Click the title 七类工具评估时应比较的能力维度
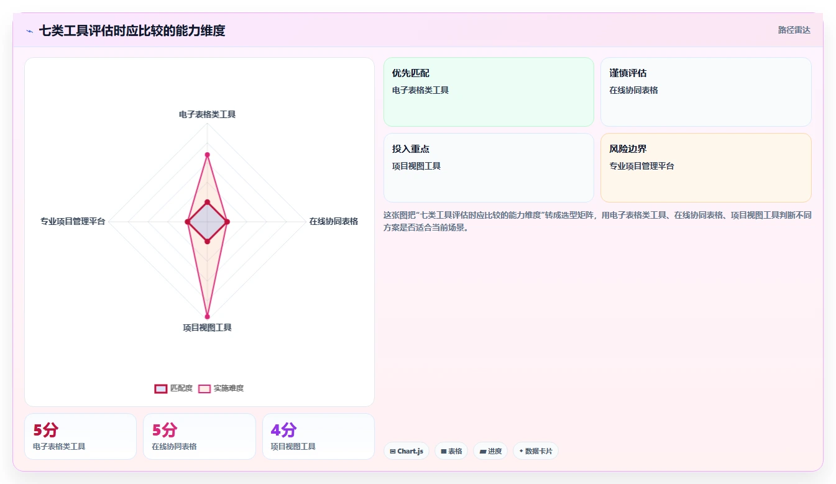 [x=132, y=30]
